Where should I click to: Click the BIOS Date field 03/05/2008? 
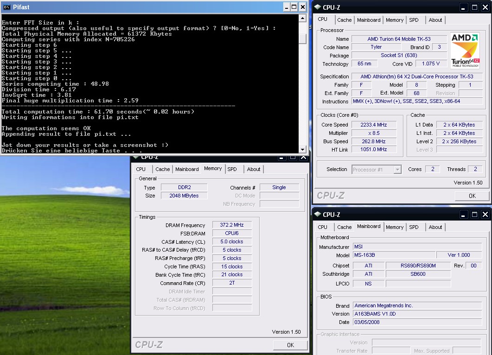tap(417, 322)
